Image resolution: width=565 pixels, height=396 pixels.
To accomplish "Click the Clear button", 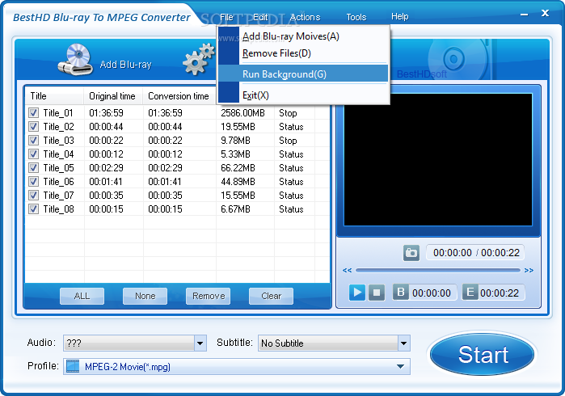I will 271,296.
